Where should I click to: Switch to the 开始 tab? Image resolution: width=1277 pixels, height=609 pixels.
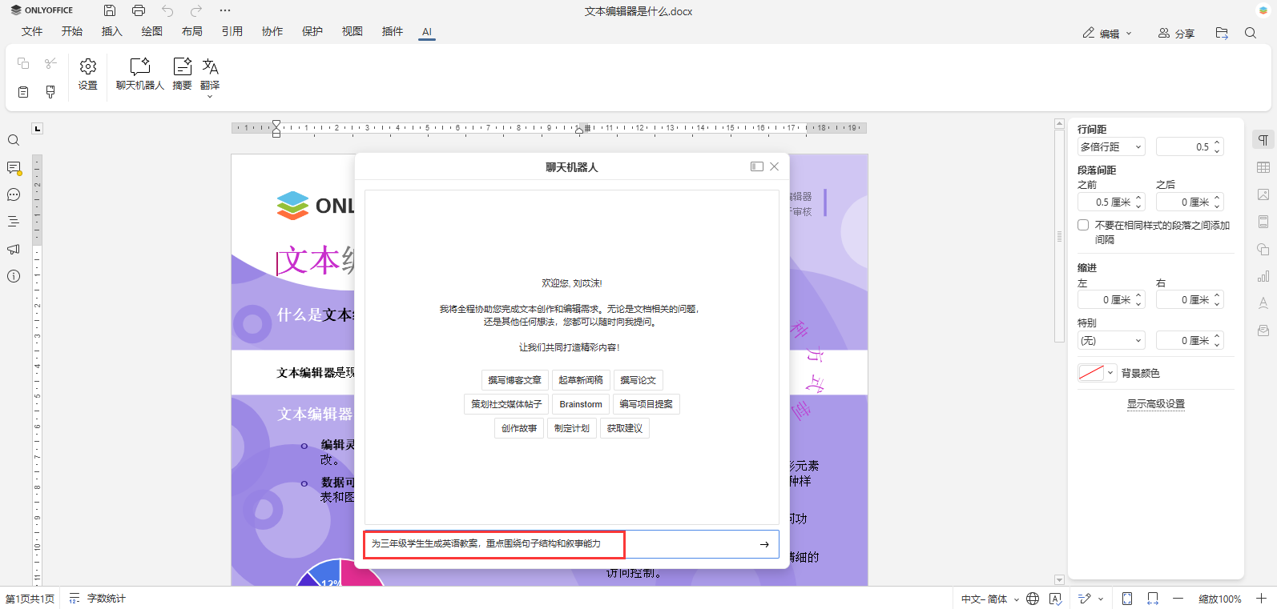pyautogui.click(x=72, y=31)
